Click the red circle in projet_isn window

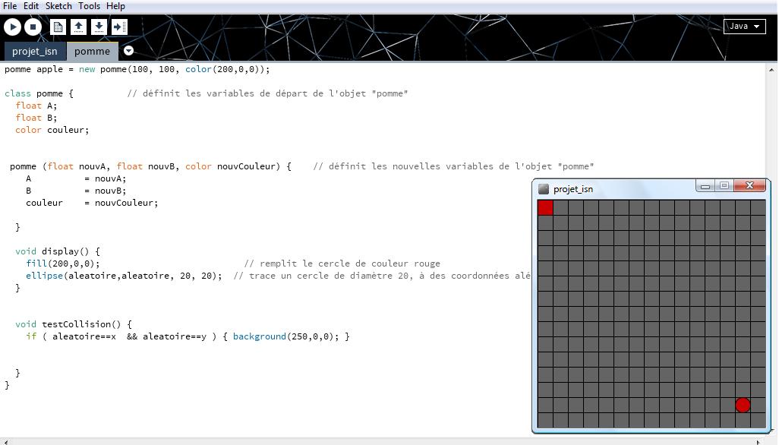click(x=743, y=405)
